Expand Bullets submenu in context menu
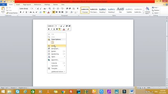 (x=65, y=51)
